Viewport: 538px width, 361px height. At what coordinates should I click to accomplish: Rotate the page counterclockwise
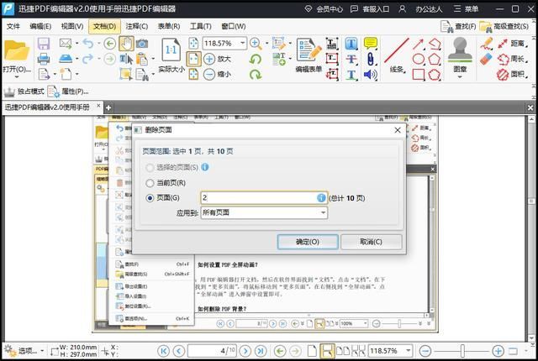point(256,59)
